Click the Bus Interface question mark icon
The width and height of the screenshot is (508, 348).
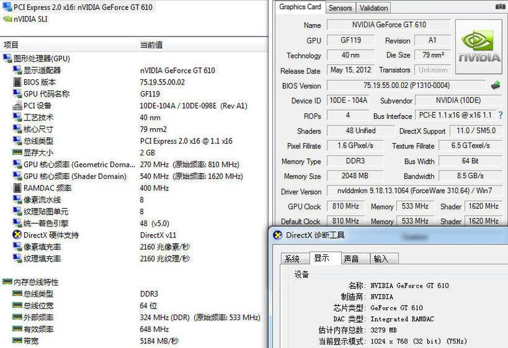click(501, 115)
